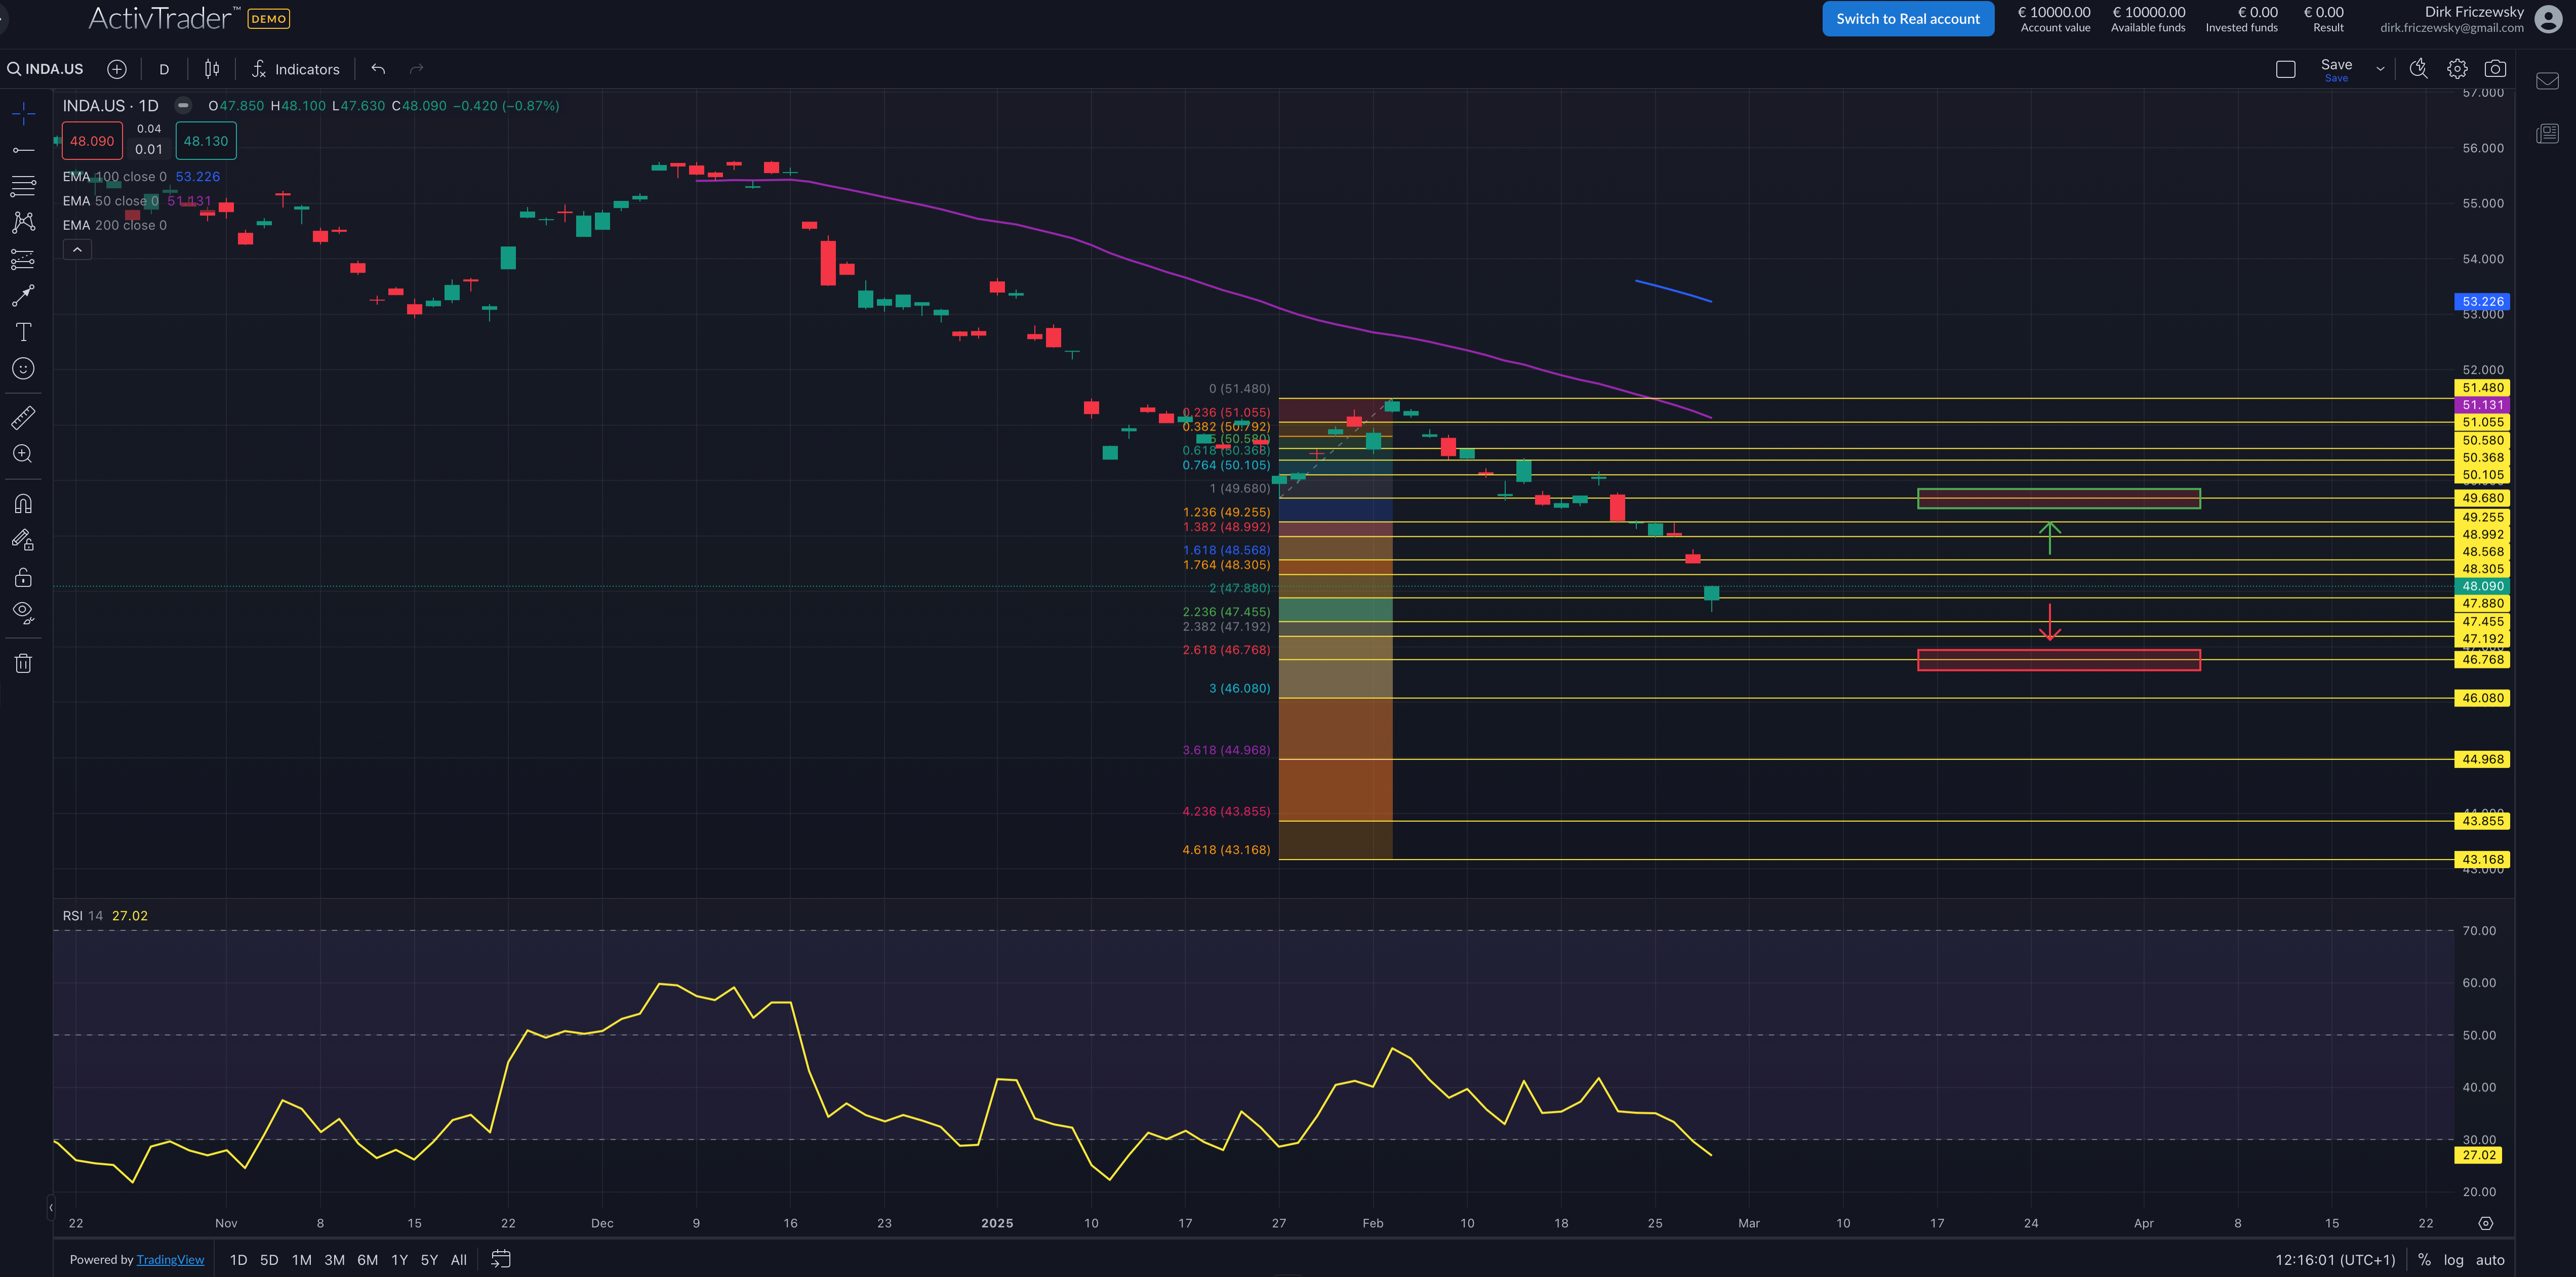Select the Text tool in left toolbar

[23, 332]
